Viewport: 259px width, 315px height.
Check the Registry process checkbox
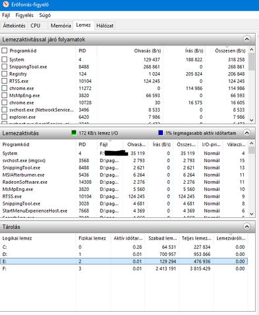[5, 73]
